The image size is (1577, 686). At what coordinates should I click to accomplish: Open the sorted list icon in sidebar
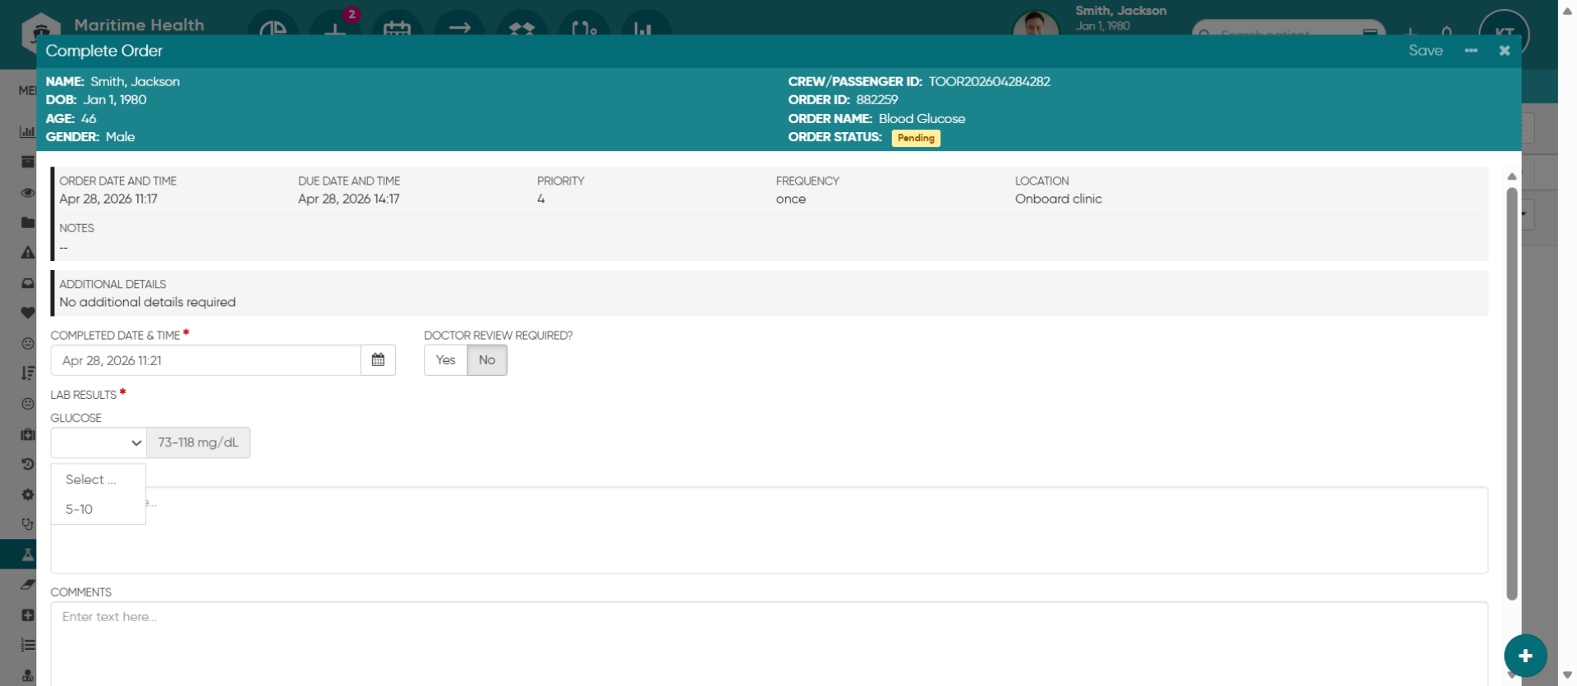tap(28, 373)
